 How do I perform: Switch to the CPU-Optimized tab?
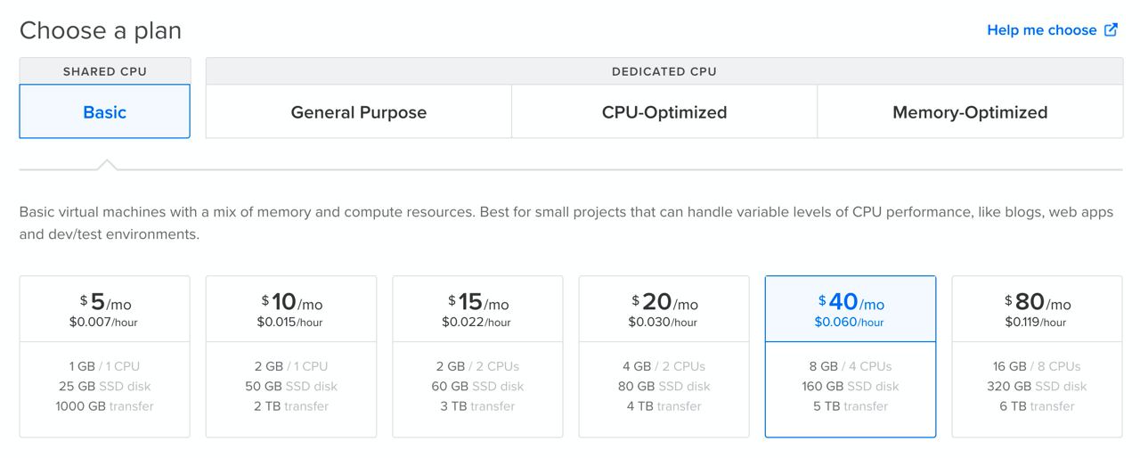pos(664,112)
